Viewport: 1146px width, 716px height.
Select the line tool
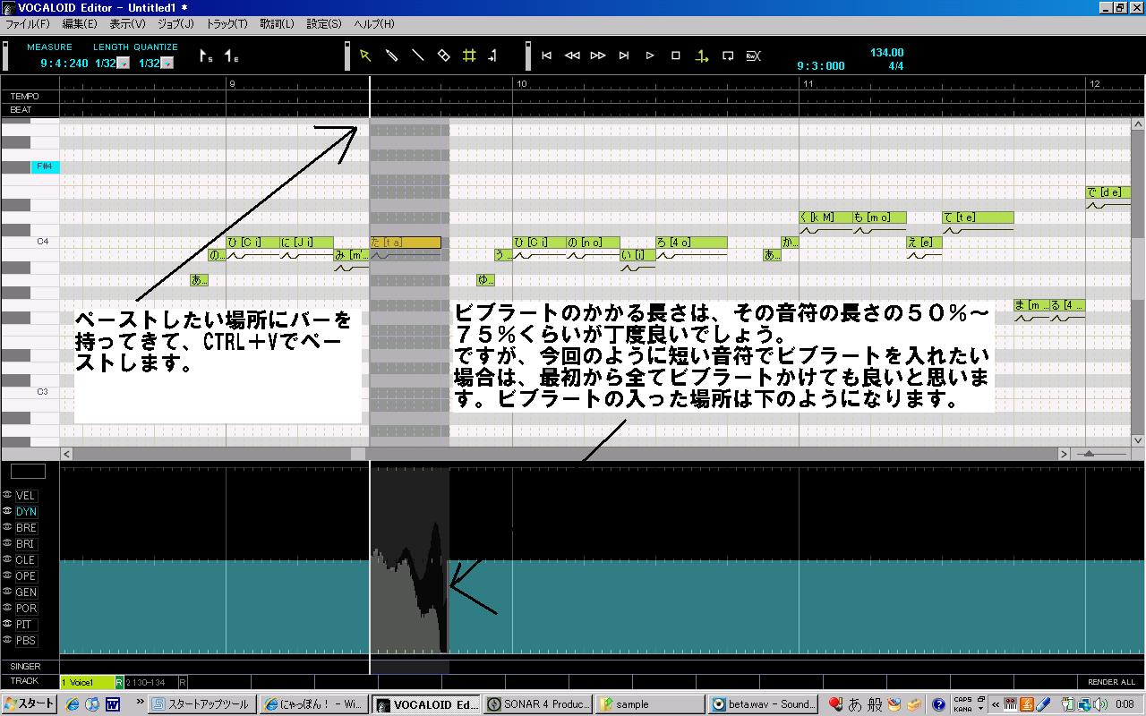[x=417, y=55]
